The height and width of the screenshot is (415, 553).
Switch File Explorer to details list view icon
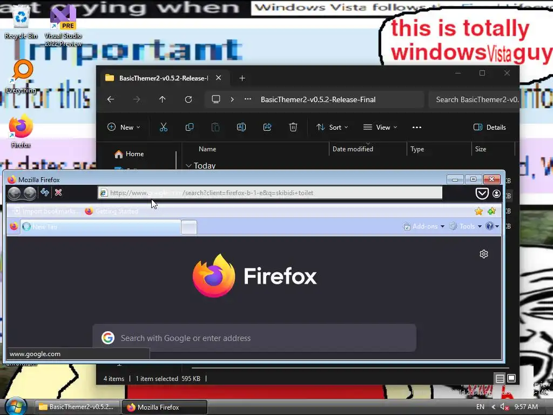(x=500, y=379)
